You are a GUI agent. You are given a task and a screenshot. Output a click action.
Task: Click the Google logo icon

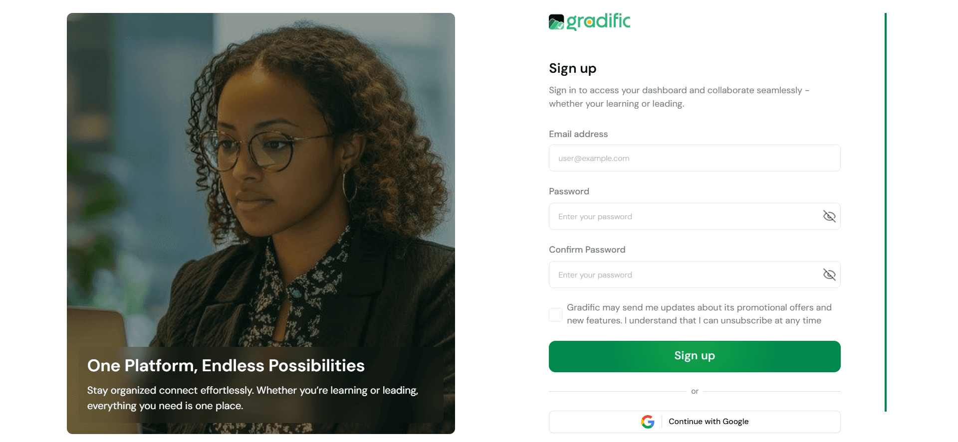tap(648, 422)
